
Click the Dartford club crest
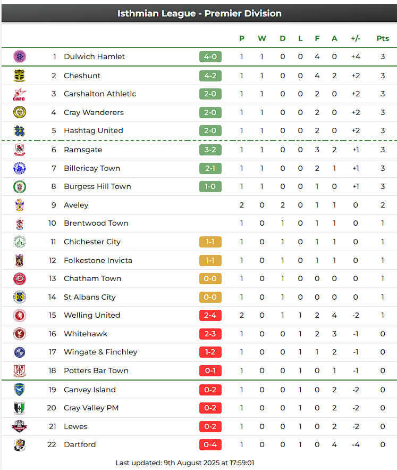click(20, 444)
